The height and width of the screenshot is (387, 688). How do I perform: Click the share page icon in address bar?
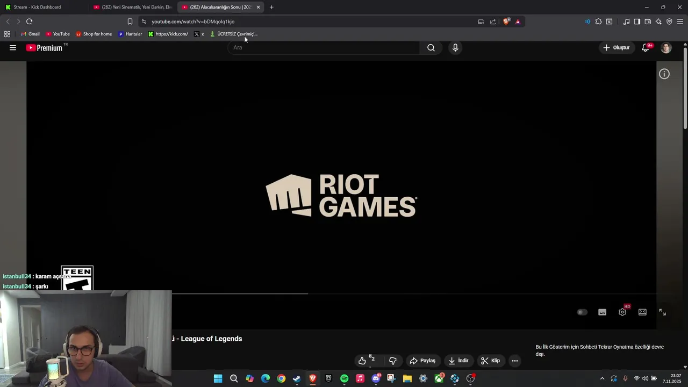tap(493, 21)
